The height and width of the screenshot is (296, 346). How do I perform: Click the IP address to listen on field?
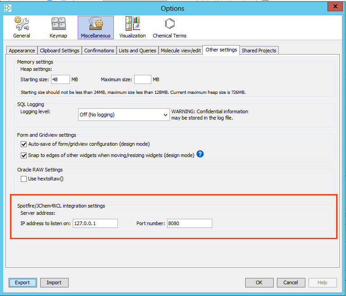[x=95, y=223]
